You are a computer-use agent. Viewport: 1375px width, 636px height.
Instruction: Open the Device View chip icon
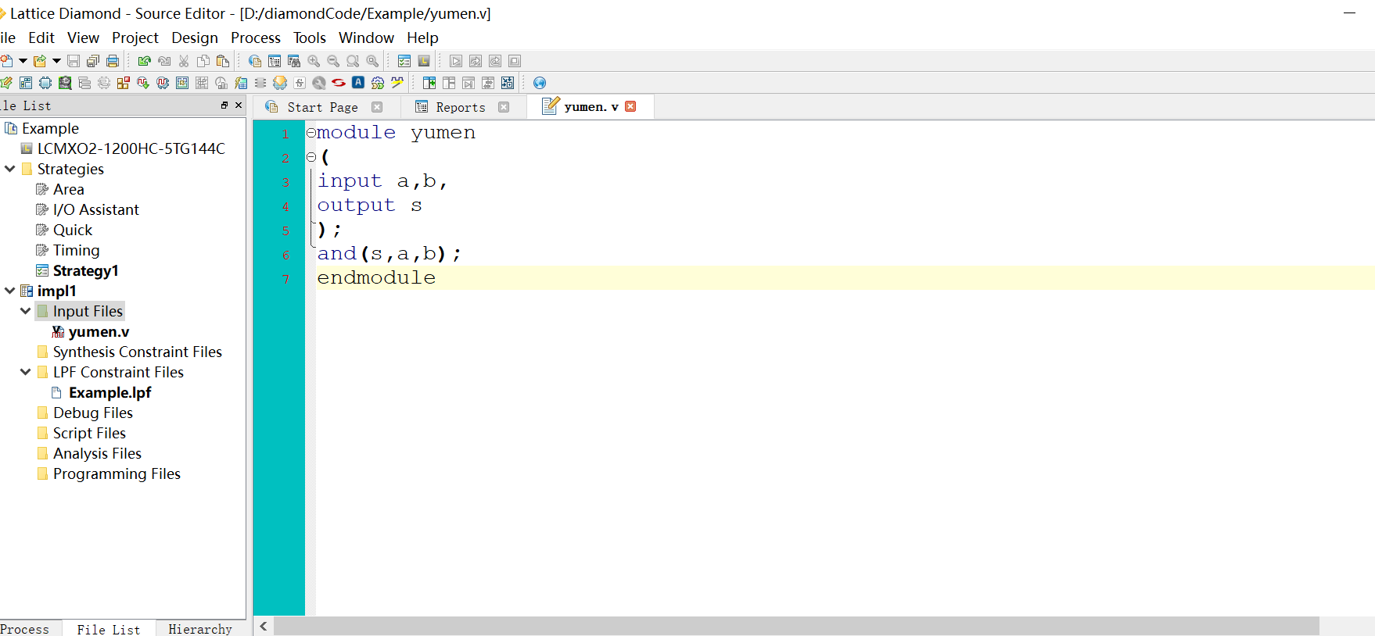click(45, 83)
